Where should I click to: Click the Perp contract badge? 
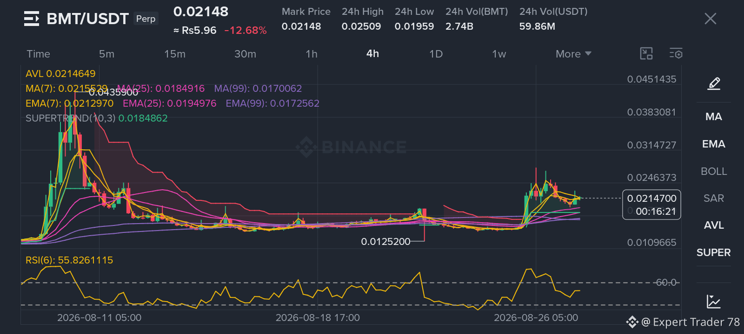[x=146, y=19]
